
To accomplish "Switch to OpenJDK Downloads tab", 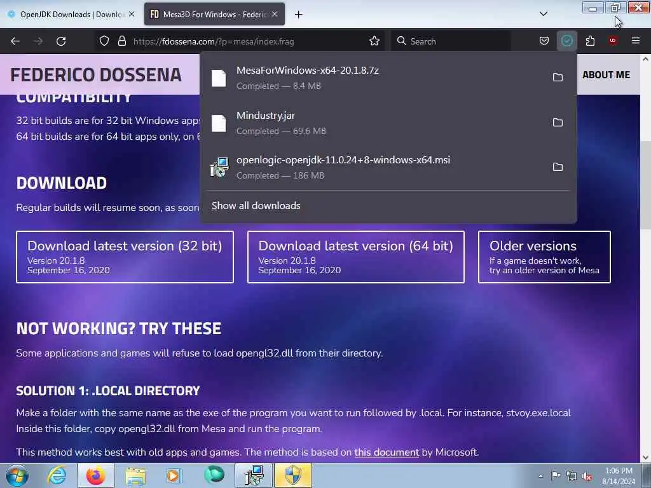I will coord(71,15).
